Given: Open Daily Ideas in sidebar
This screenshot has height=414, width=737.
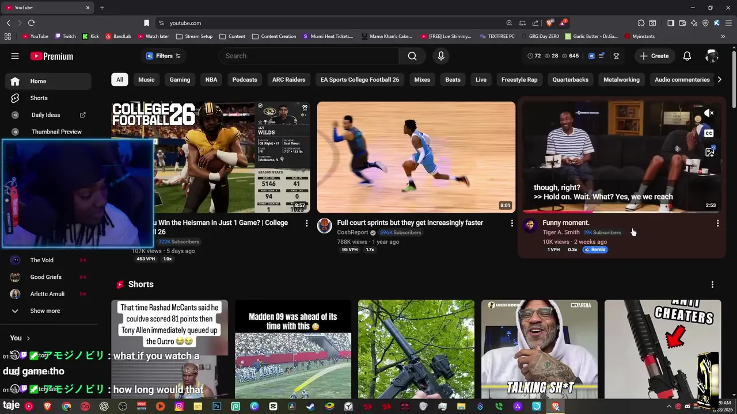Looking at the screenshot, I should pyautogui.click(x=45, y=115).
